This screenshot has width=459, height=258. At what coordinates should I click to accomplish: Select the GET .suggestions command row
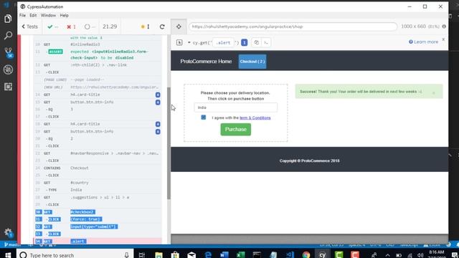pos(98,197)
